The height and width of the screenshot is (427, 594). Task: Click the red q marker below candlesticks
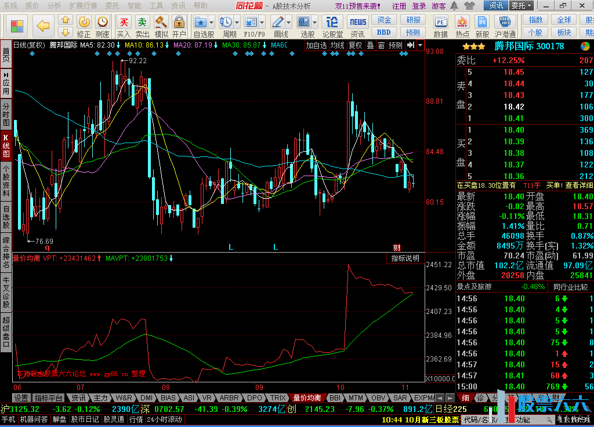[48, 248]
